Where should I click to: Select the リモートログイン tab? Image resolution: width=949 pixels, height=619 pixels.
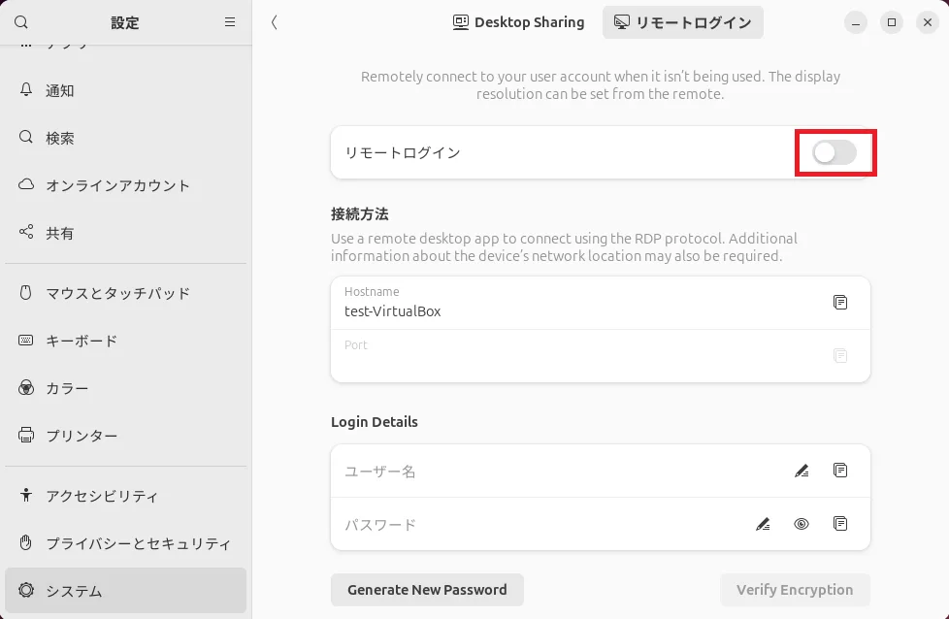tap(682, 22)
